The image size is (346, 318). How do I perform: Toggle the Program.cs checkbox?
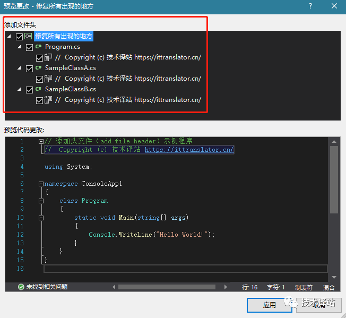click(x=29, y=47)
